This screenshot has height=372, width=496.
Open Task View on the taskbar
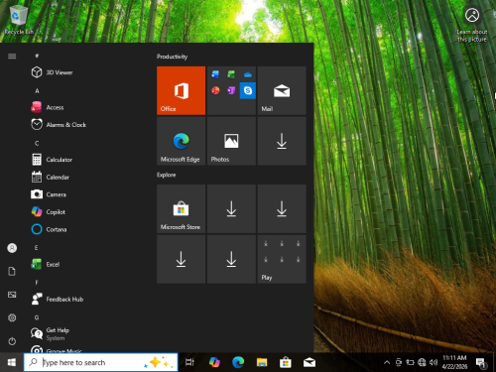click(x=189, y=362)
